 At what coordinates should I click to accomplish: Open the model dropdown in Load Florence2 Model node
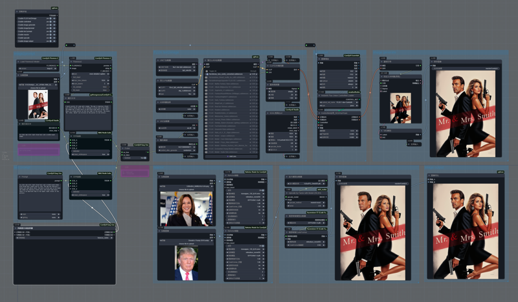point(38,69)
